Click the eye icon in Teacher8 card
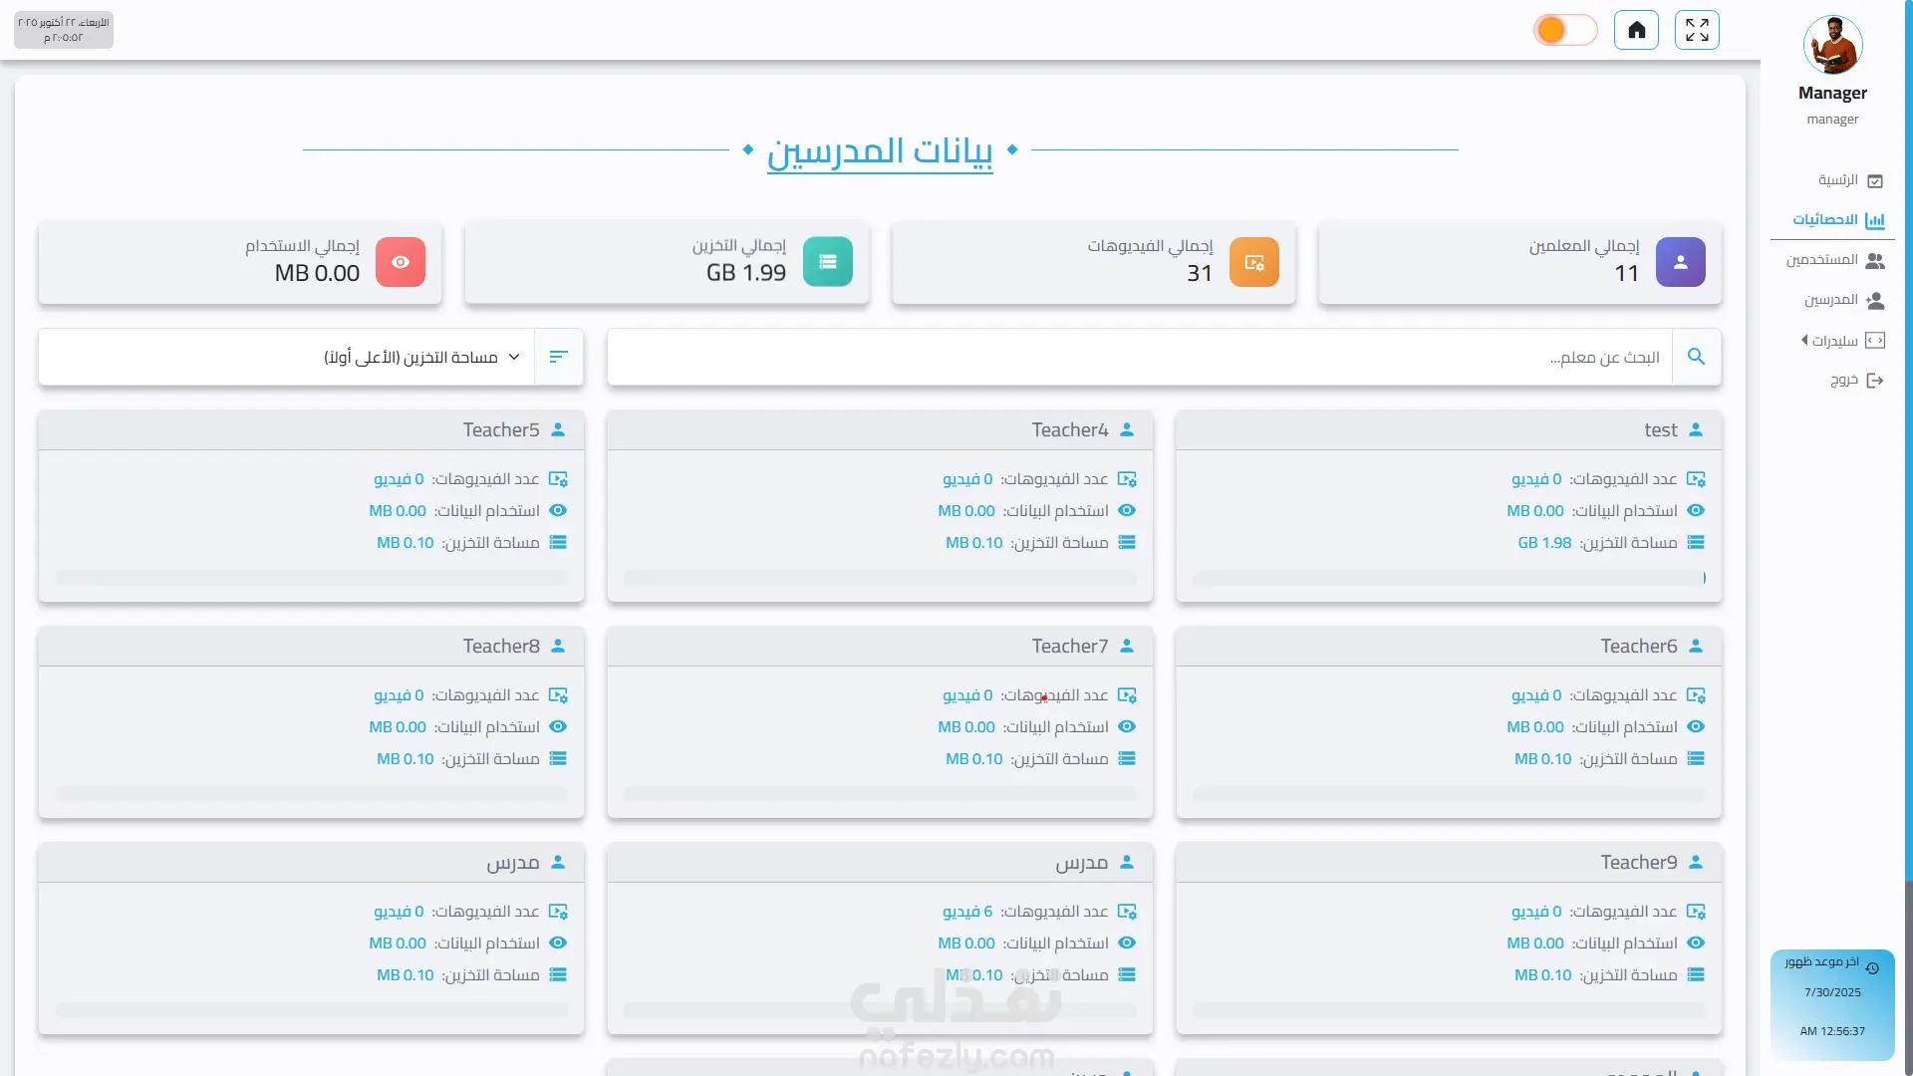 tap(558, 726)
